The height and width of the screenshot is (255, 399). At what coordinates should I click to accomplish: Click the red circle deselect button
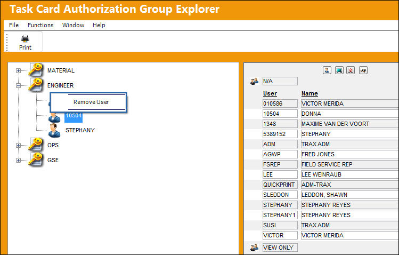click(x=351, y=70)
